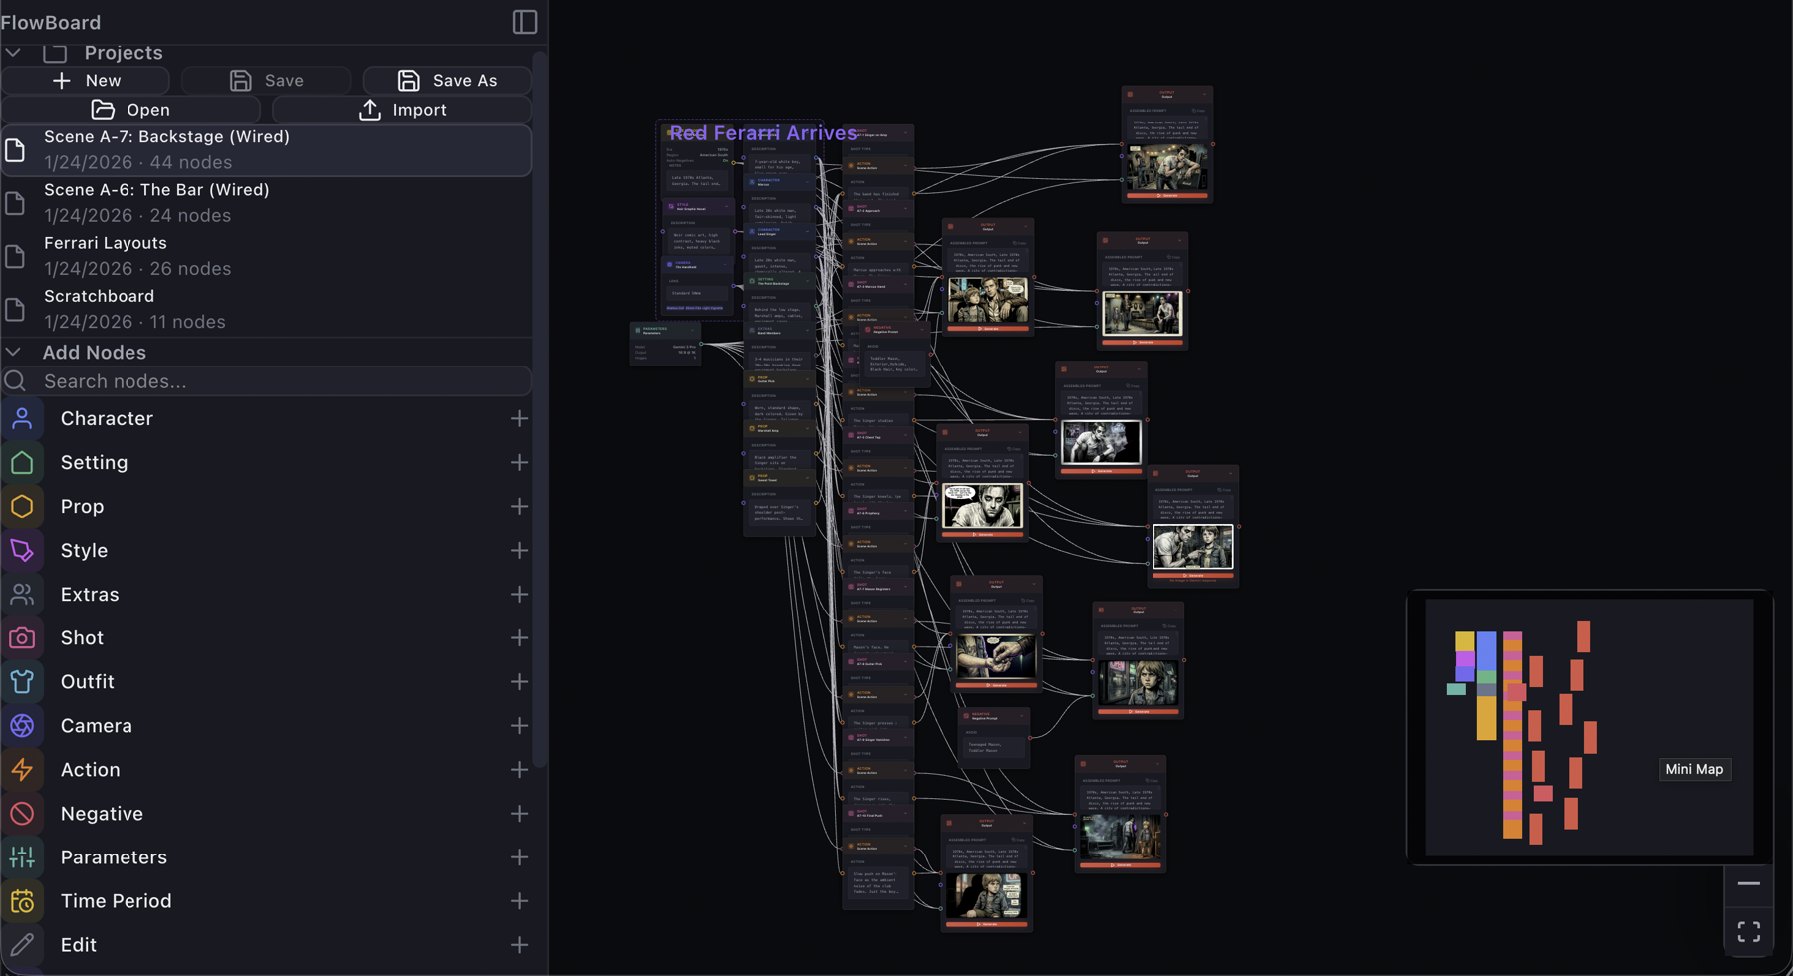This screenshot has height=976, width=1793.
Task: Click the Negative node icon
Action: [22, 814]
